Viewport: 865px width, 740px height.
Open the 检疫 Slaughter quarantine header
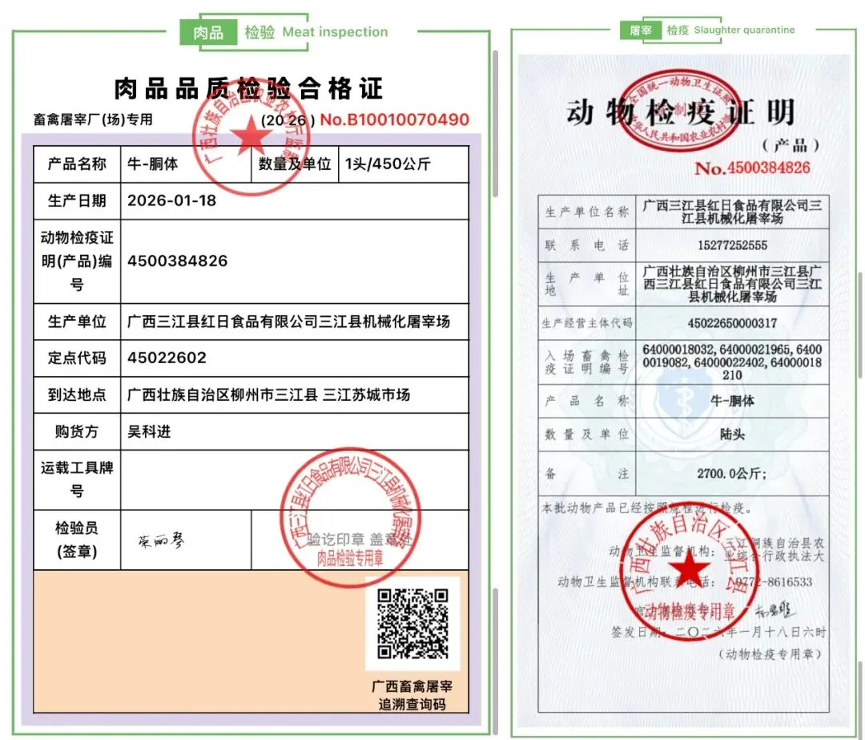730,30
